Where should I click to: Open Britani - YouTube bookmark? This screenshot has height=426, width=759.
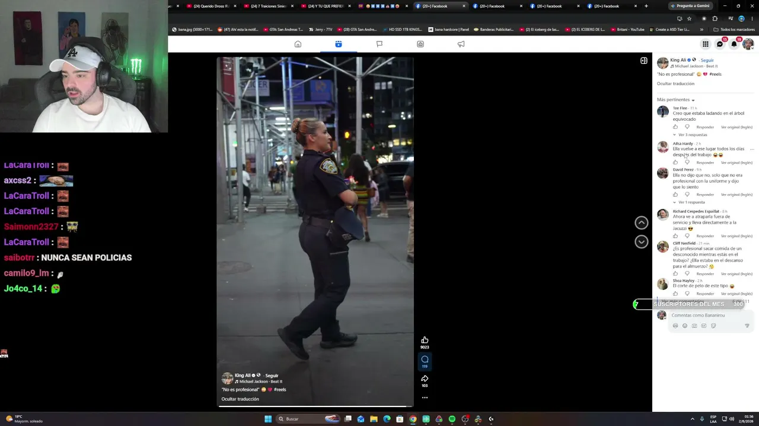(x=627, y=30)
